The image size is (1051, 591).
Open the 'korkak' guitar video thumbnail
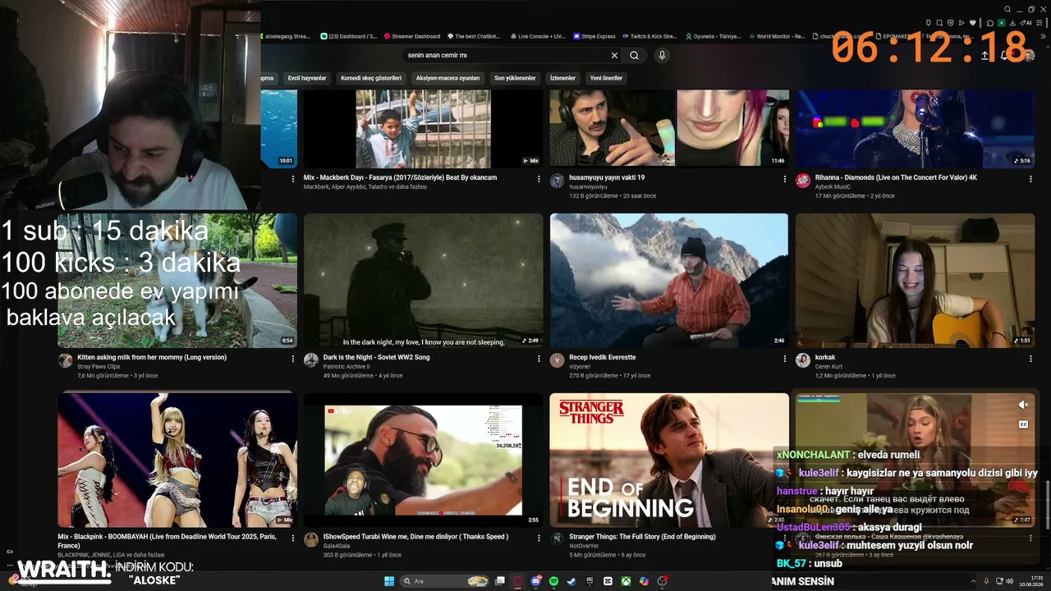point(916,281)
